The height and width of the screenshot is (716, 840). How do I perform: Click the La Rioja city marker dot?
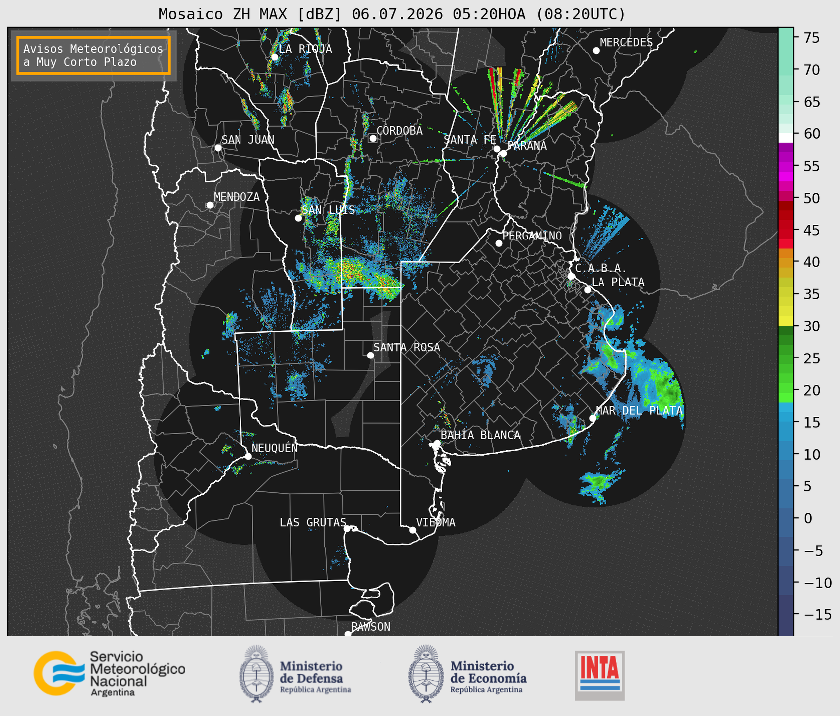pos(274,57)
